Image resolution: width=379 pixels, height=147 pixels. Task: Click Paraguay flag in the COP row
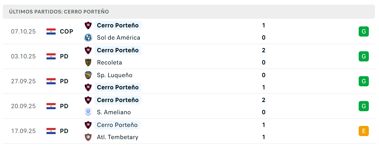coord(51,31)
